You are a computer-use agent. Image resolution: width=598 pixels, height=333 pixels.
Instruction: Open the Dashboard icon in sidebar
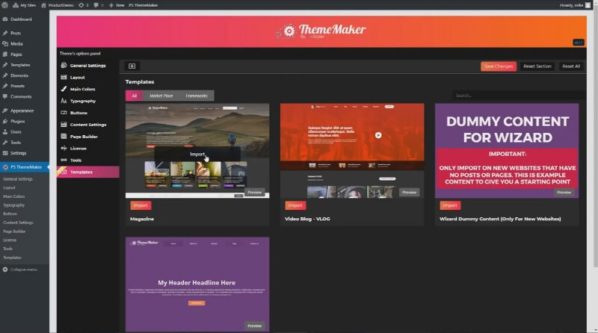pyautogui.click(x=5, y=19)
